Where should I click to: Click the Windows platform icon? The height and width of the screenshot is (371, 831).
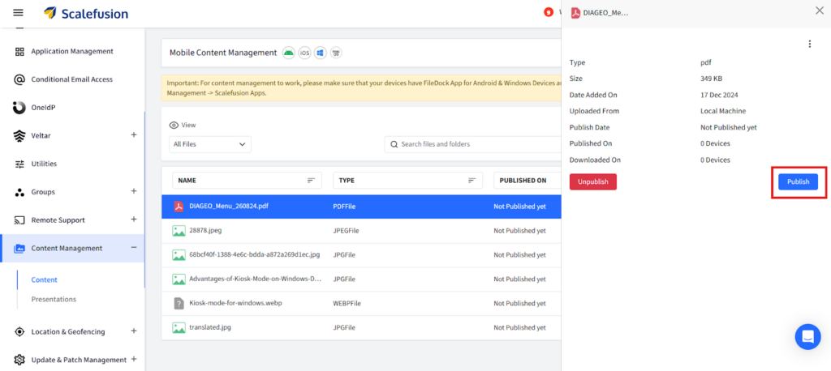click(x=320, y=53)
